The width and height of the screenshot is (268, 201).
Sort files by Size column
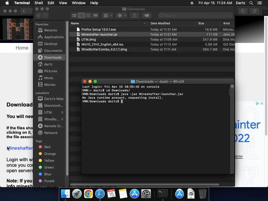[208, 23]
